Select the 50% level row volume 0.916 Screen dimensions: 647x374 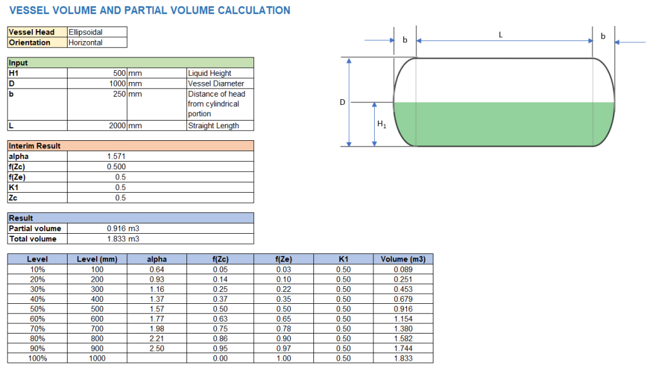pyautogui.click(x=403, y=308)
